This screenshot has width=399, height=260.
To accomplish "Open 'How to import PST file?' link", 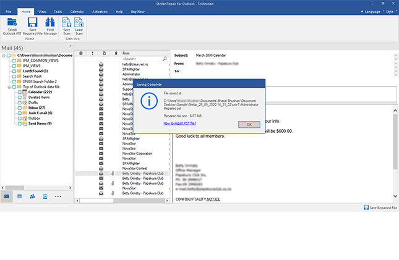I will click(179, 124).
